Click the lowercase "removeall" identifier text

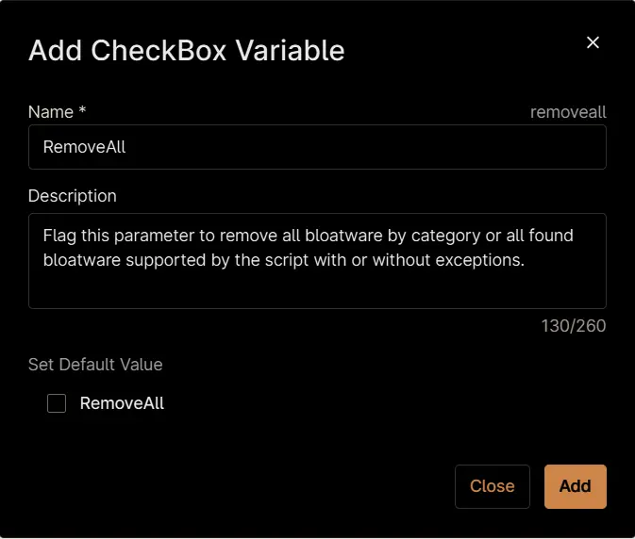point(568,112)
